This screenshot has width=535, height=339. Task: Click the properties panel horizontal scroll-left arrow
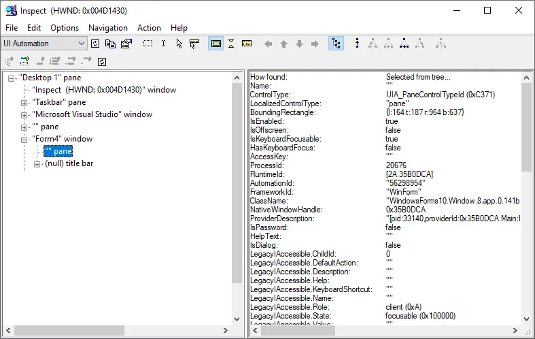(x=255, y=330)
